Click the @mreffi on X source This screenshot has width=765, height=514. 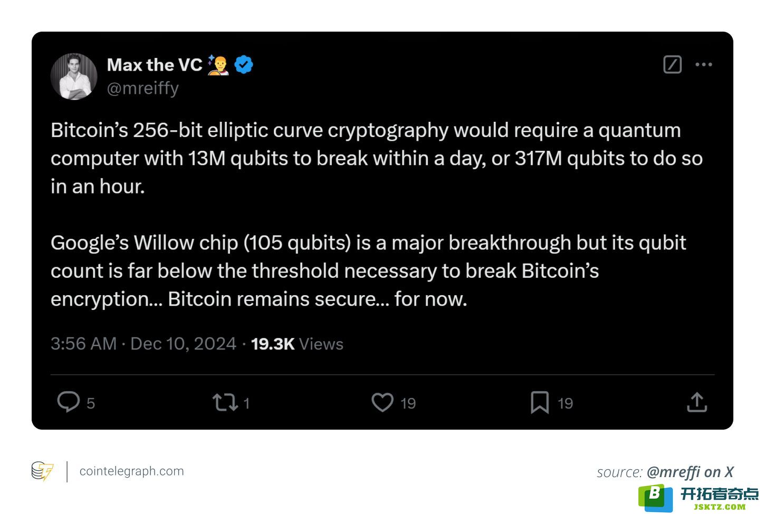tap(690, 472)
